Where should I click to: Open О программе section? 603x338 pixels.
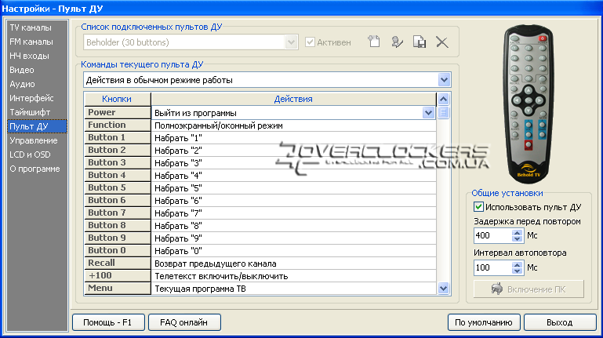(35, 169)
